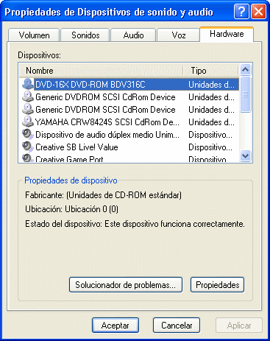Click the second Generic DVDROM SCSI drive icon
Screen dimensions: 270x341
pyautogui.click(x=28, y=110)
